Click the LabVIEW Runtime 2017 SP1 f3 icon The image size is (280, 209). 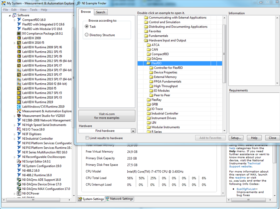(x=19, y=93)
